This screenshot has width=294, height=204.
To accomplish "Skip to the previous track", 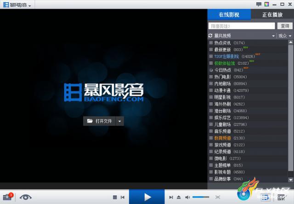I will tap(123, 197).
